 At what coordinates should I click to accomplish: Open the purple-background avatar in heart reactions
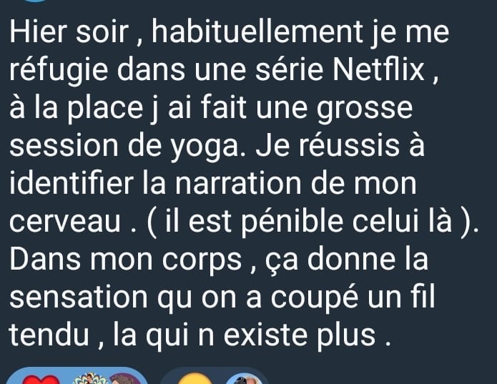click(124, 379)
